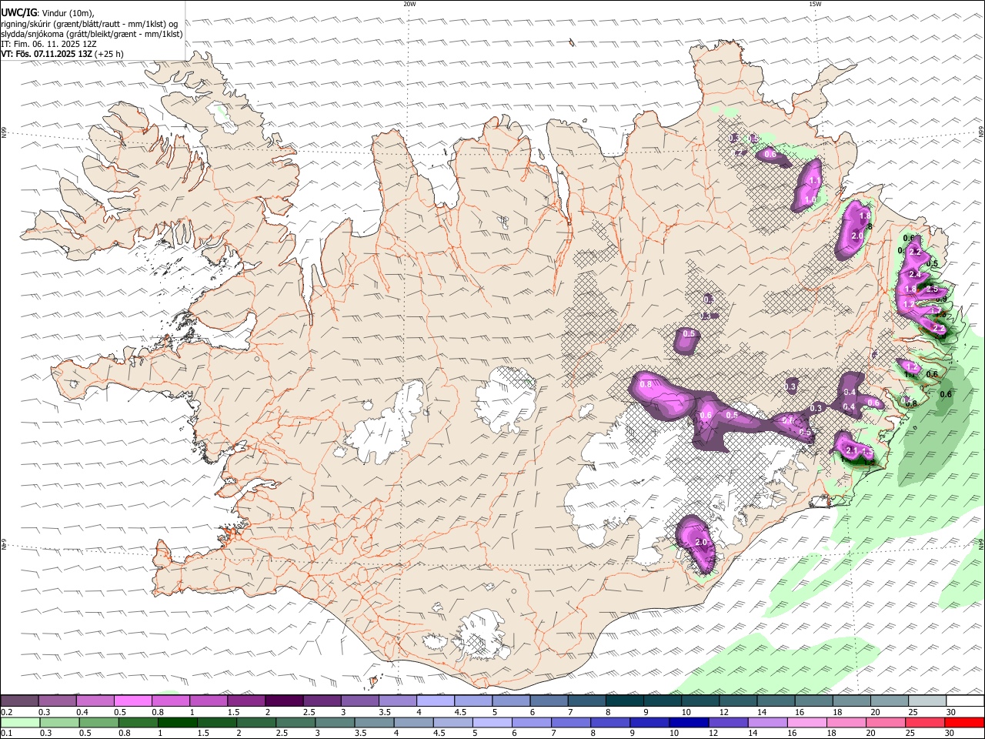Click the 25 label on the upper snow scale

(913, 712)
